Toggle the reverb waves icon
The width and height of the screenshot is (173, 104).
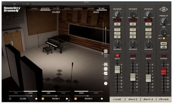(106, 78)
